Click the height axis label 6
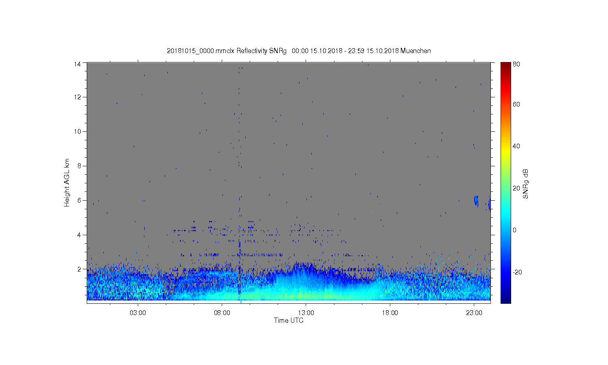 point(79,200)
